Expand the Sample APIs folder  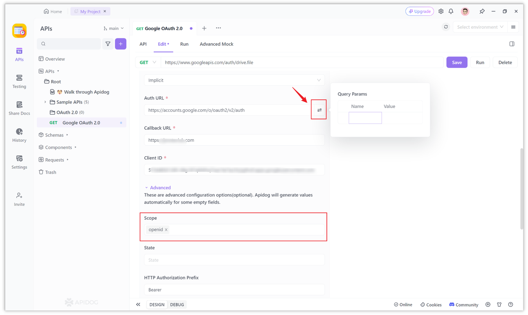pos(45,102)
